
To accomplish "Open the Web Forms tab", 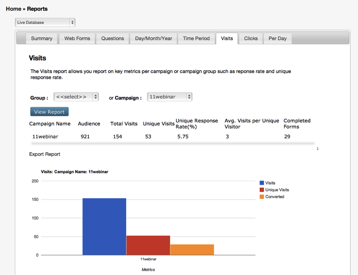I will [x=77, y=38].
